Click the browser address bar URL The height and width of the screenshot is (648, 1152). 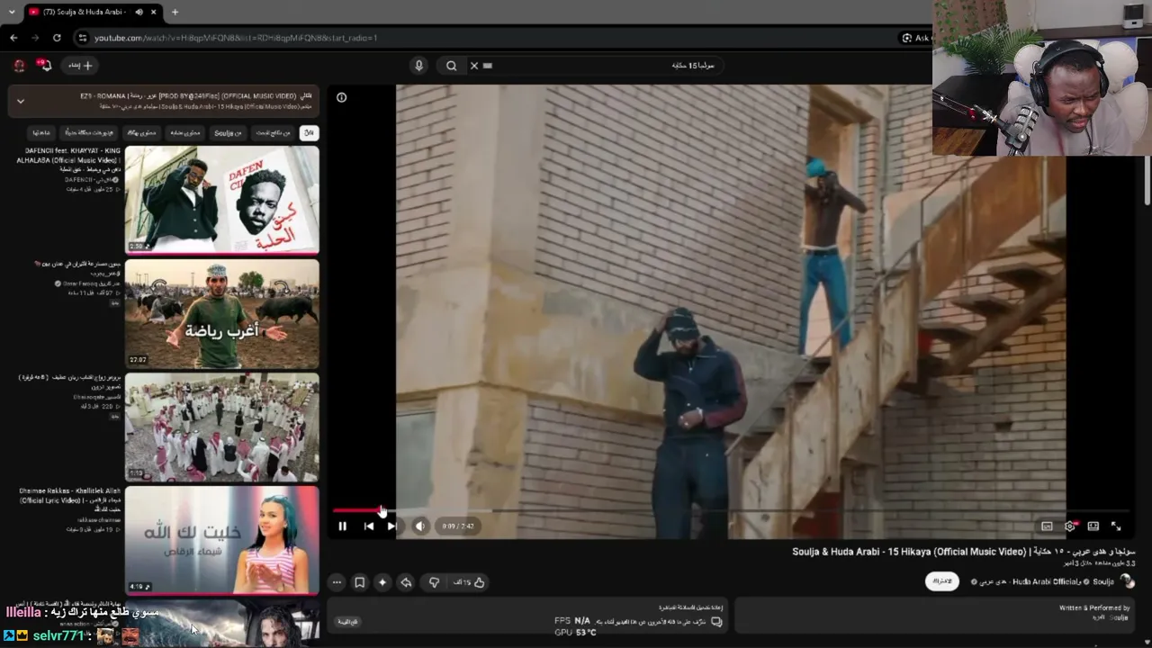click(236, 38)
